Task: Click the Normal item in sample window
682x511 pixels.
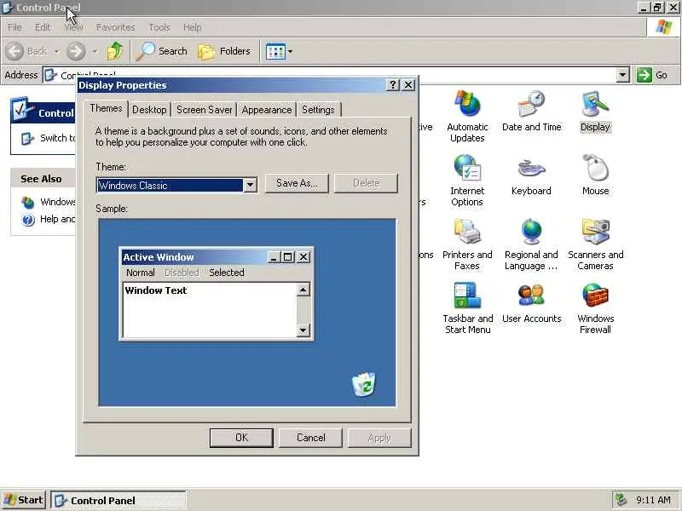Action: pos(140,273)
